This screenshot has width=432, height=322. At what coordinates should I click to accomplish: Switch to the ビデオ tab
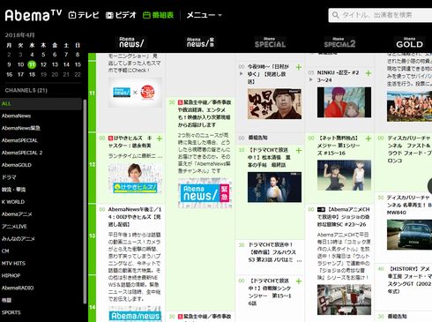[x=121, y=15]
